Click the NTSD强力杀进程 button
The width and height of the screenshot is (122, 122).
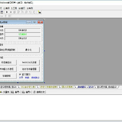tap(8, 69)
